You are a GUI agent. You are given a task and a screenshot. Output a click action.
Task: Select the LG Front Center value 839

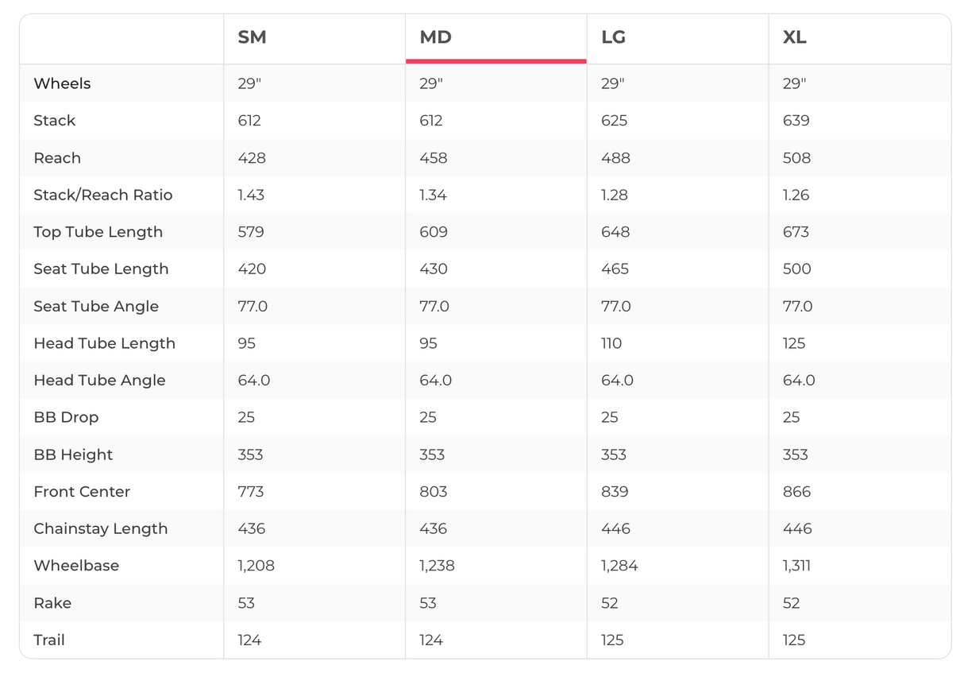[615, 492]
